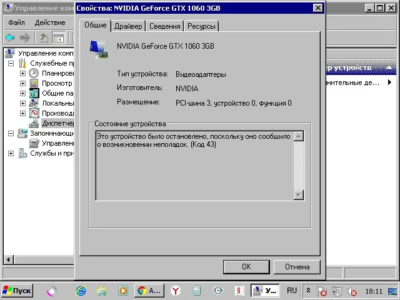Click the tree pane horizontal scroll left arrow

pos(9,260)
